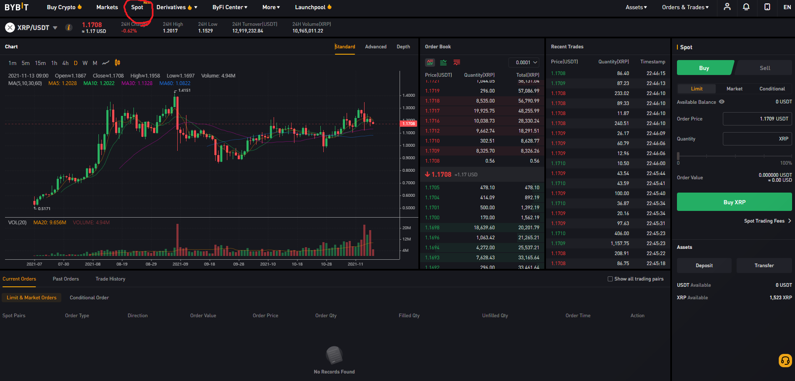Toggle Available Balance eye visibility
Viewport: 795px width, 381px height.
point(722,102)
